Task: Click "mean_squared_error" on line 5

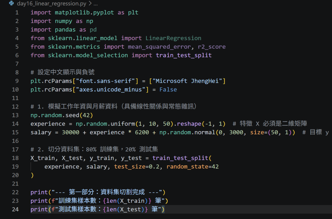Action: [159, 47]
